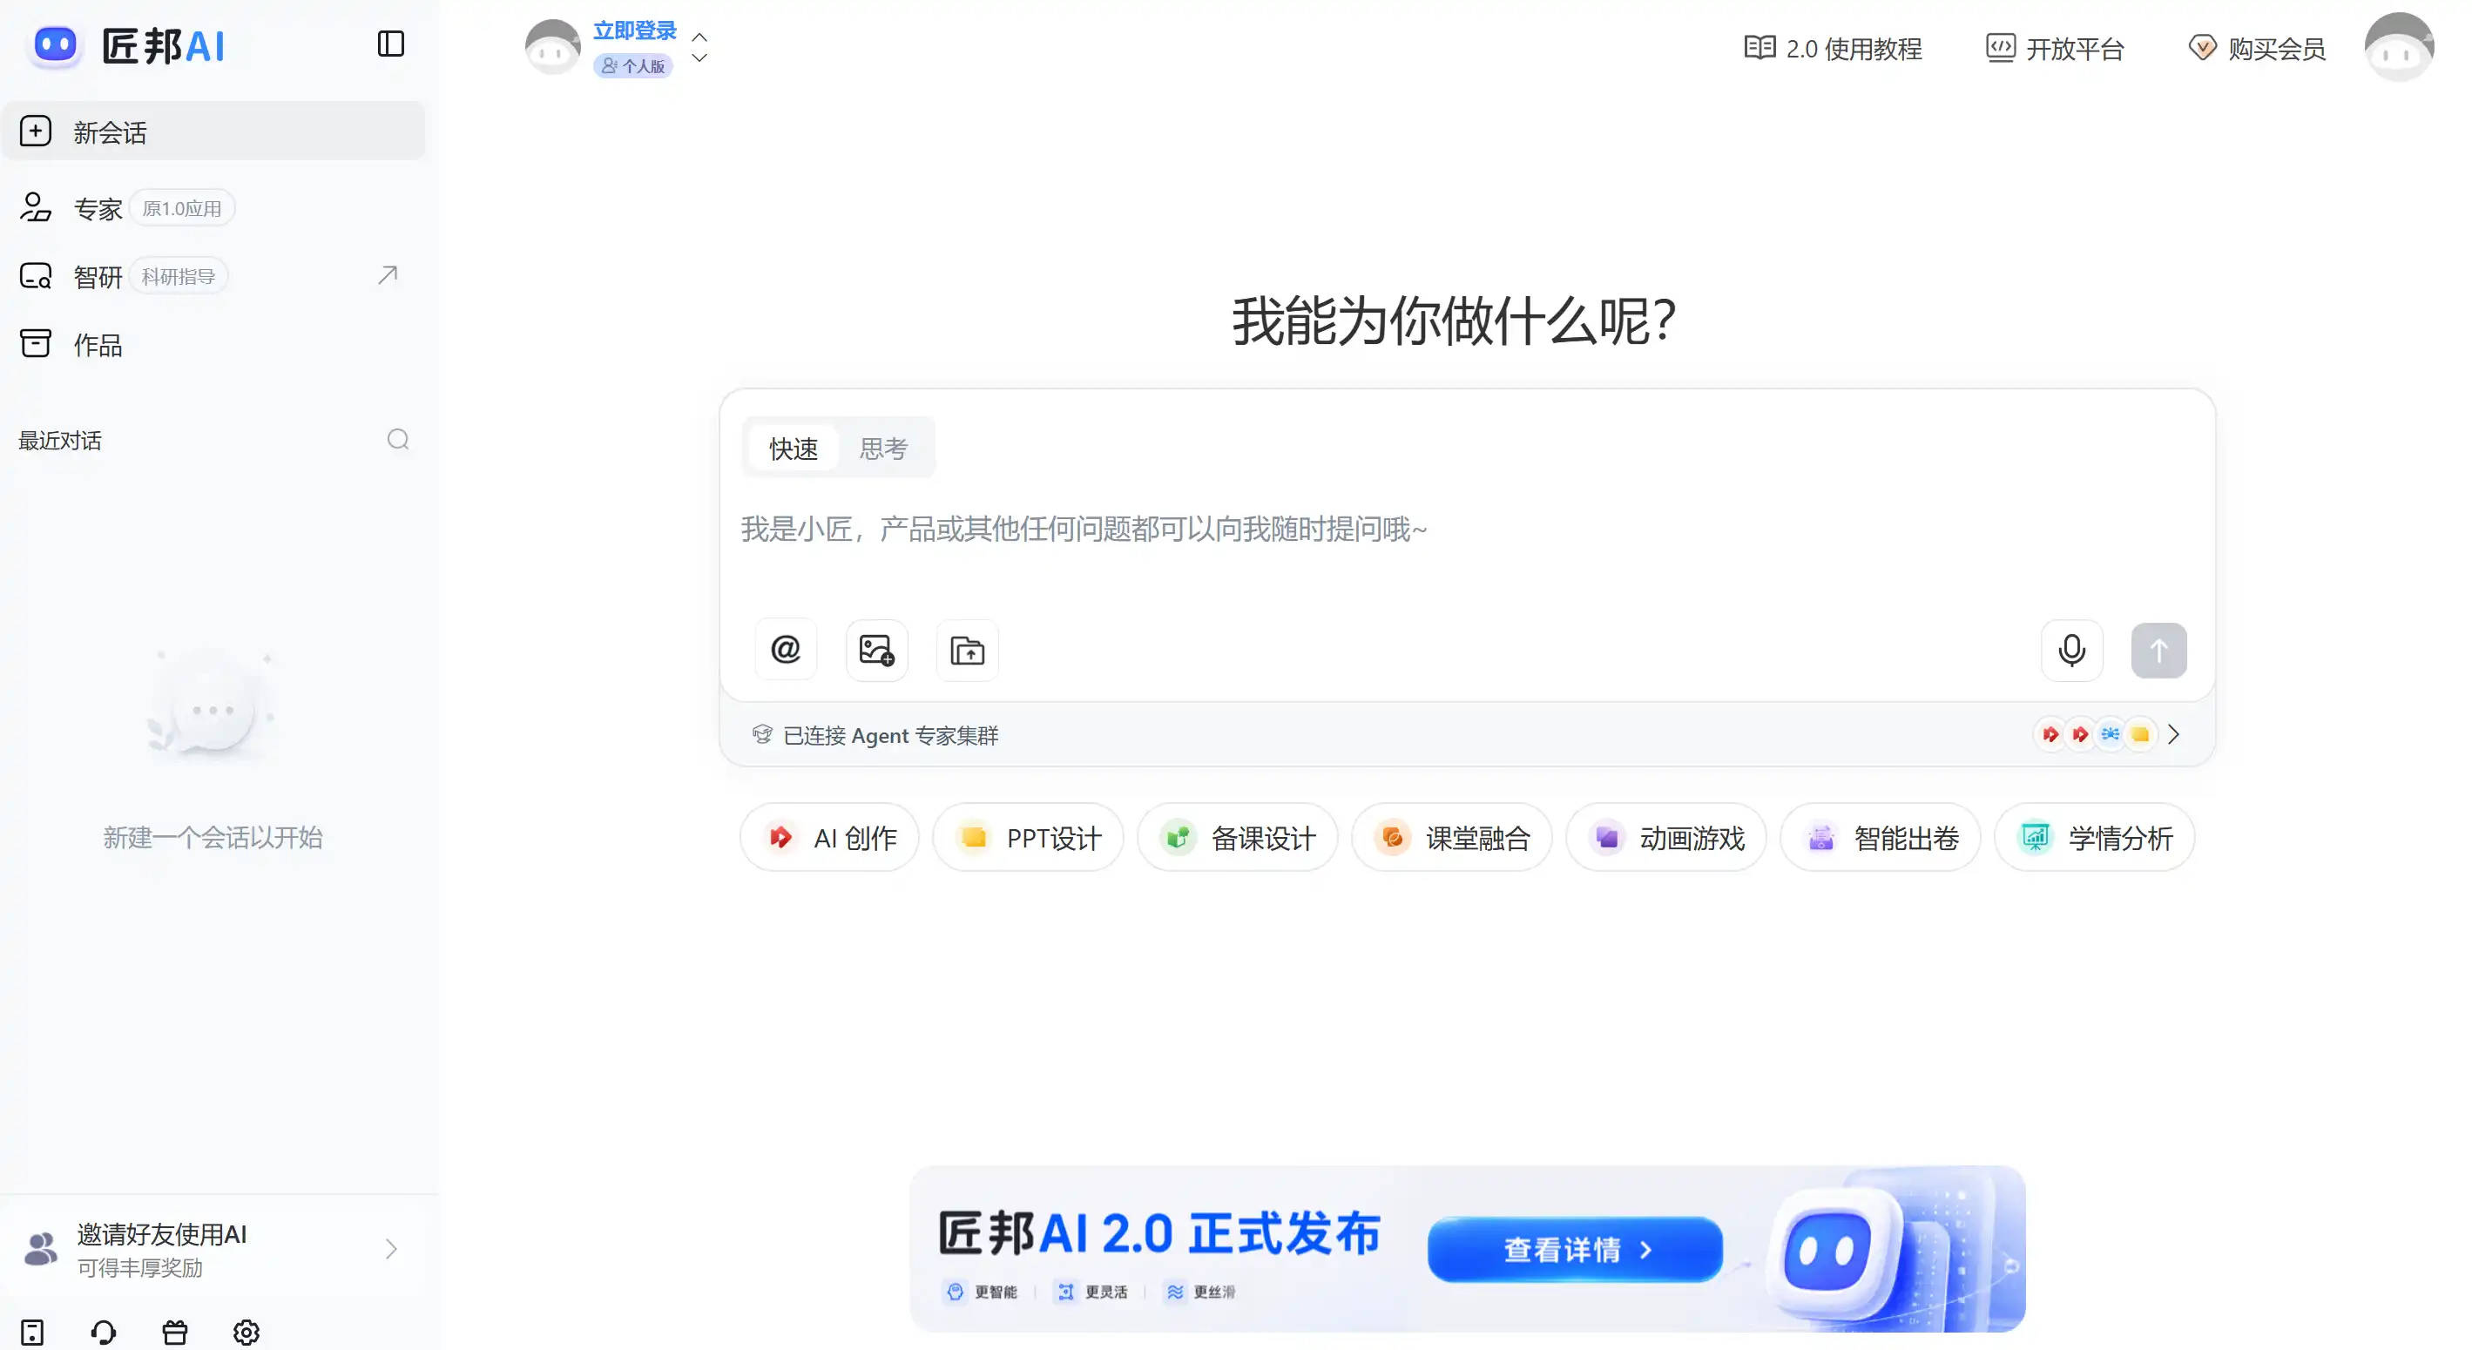Choose the 学情分析 chip
Screen dimensions: 2472x1350
[x=2094, y=838]
